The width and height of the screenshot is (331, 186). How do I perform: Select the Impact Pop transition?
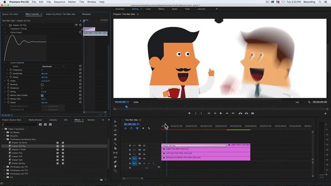point(17,153)
